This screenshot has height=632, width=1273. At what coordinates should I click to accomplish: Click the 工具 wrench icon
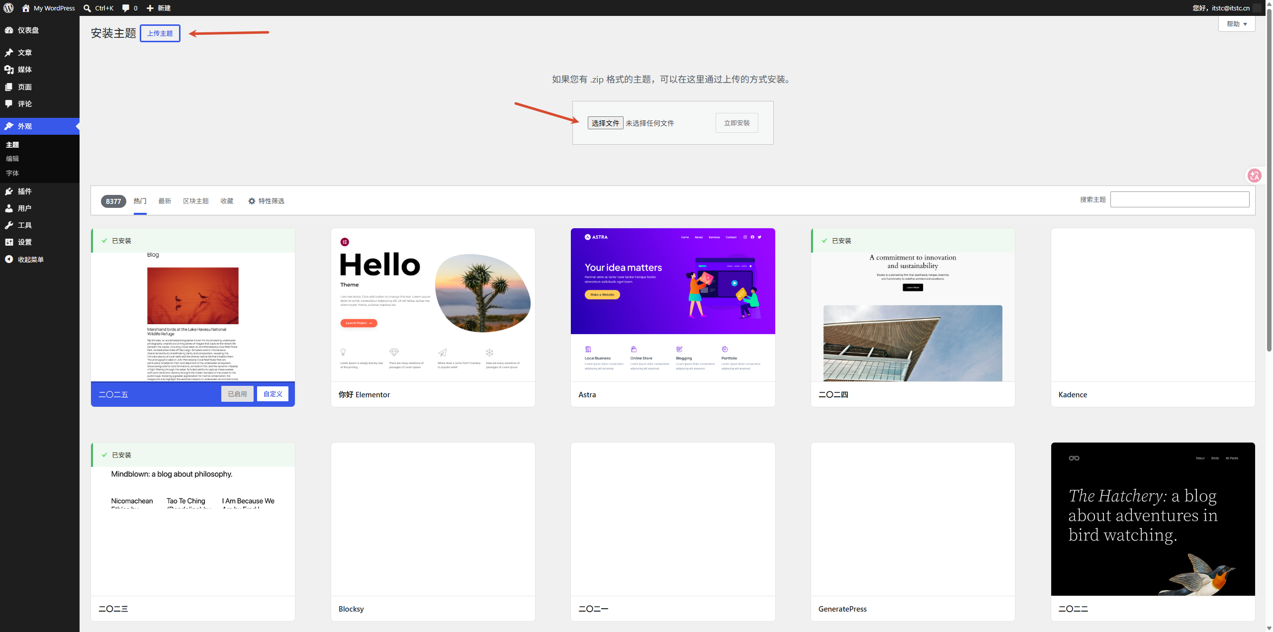point(9,225)
